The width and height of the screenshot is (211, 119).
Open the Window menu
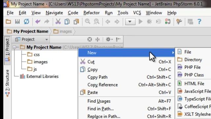coord(154,13)
